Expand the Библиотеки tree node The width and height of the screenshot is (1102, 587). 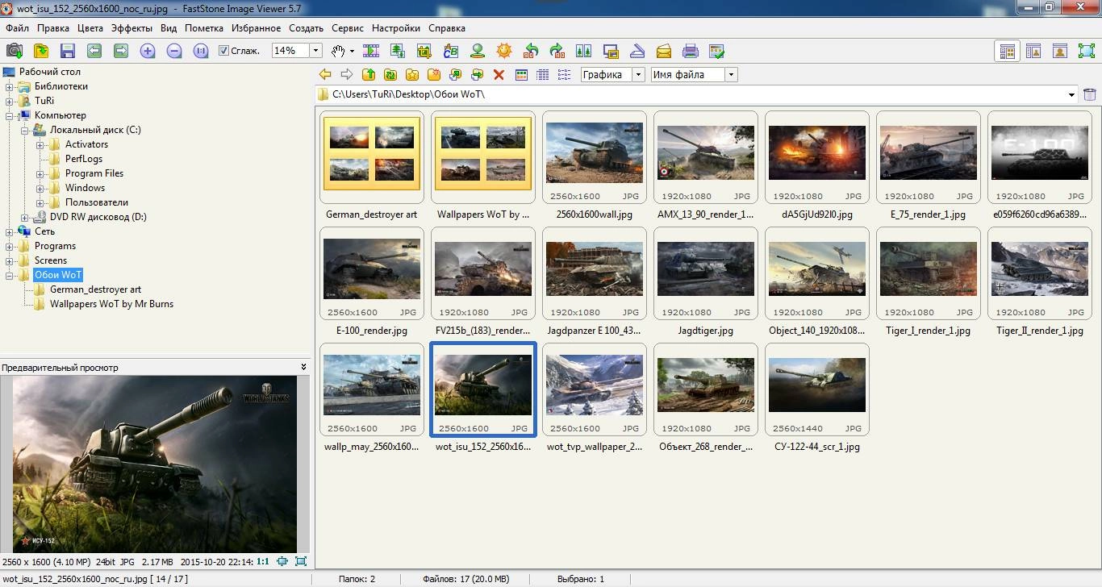(10, 86)
